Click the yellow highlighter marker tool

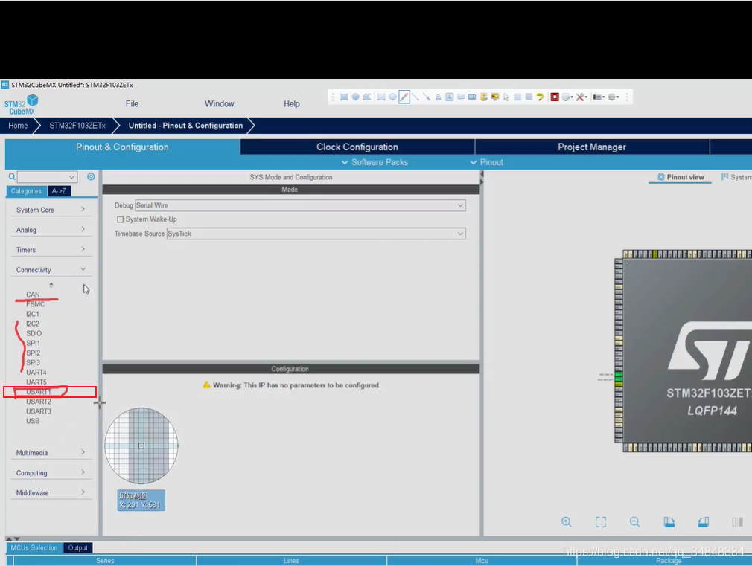coord(541,97)
